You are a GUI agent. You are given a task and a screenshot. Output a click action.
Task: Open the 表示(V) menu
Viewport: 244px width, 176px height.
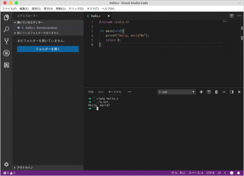click(x=48, y=9)
